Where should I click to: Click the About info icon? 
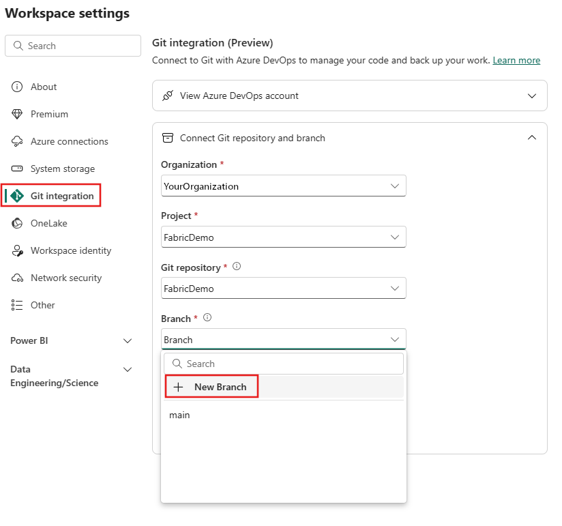point(17,87)
